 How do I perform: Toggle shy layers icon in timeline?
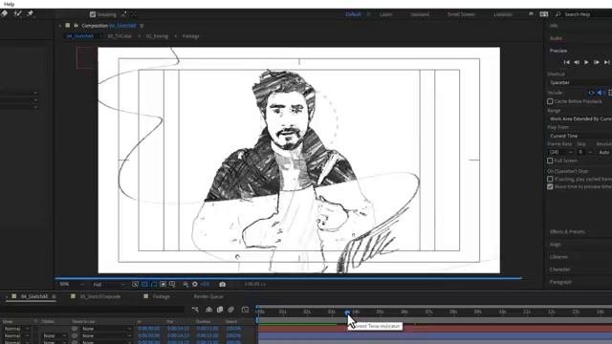click(208, 310)
